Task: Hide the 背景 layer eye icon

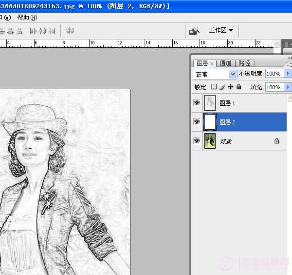Action: [x=197, y=141]
